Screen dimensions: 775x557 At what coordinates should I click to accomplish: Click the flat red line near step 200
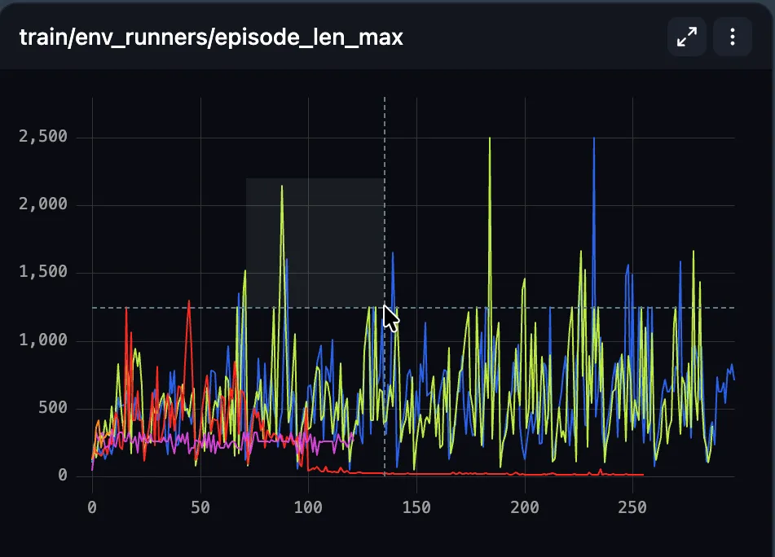coord(525,474)
